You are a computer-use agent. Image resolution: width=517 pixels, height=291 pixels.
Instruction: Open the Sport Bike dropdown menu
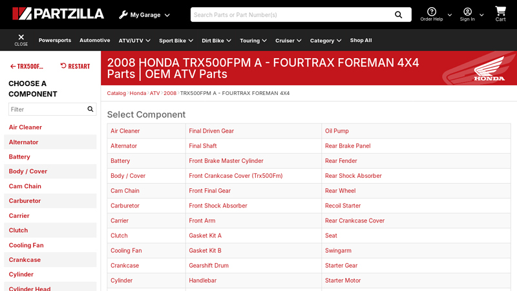[176, 41]
